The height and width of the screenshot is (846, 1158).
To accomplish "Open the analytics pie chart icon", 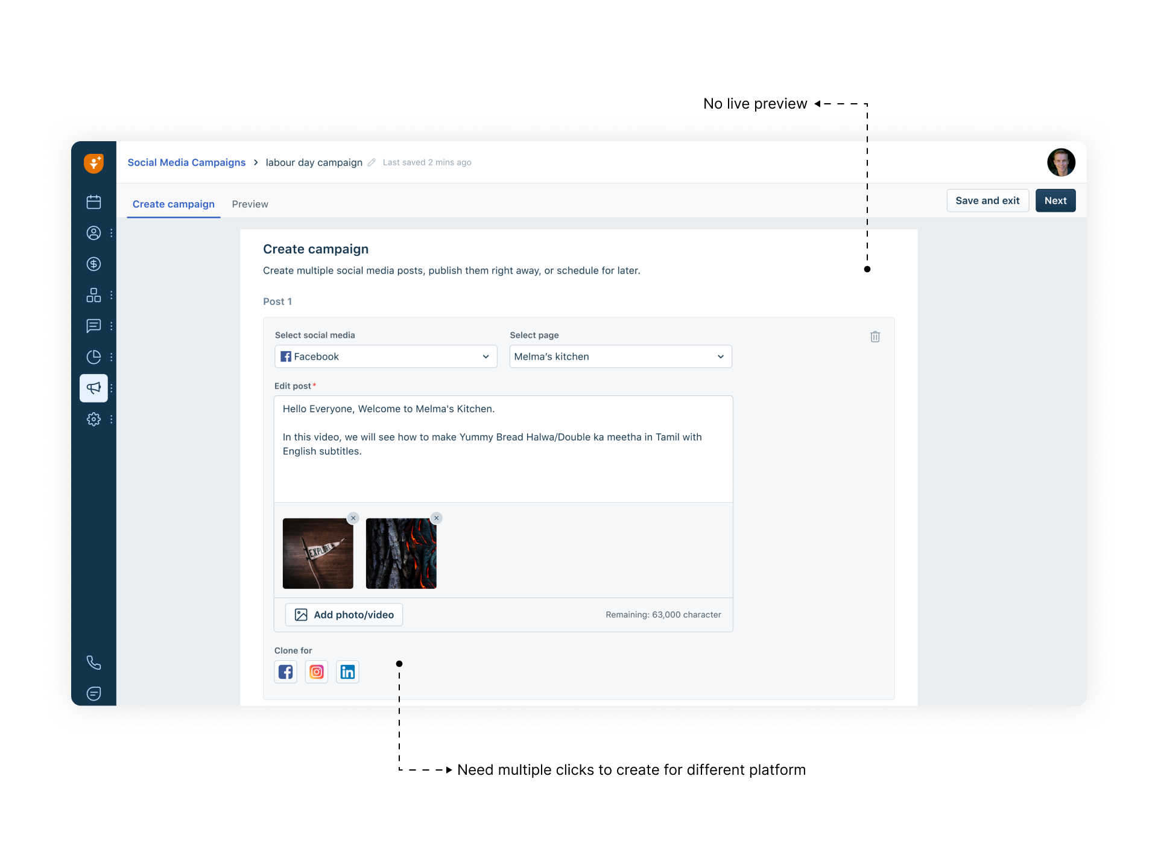I will [x=93, y=357].
